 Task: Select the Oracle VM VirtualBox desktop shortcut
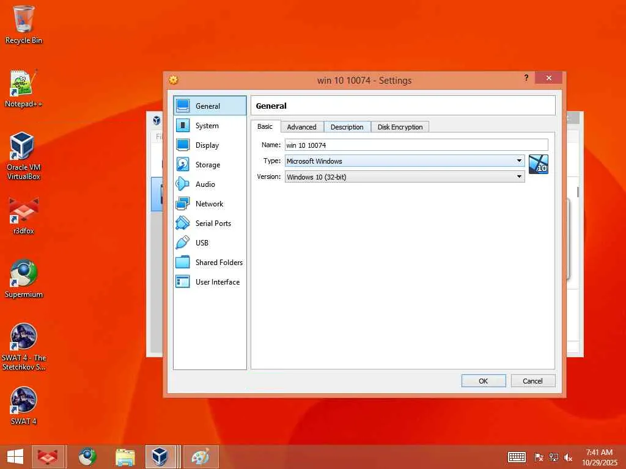pyautogui.click(x=24, y=156)
